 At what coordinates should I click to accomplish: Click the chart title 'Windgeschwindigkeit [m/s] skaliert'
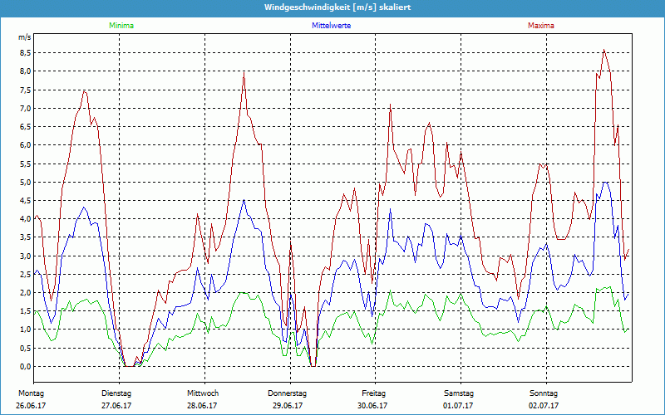click(x=337, y=7)
